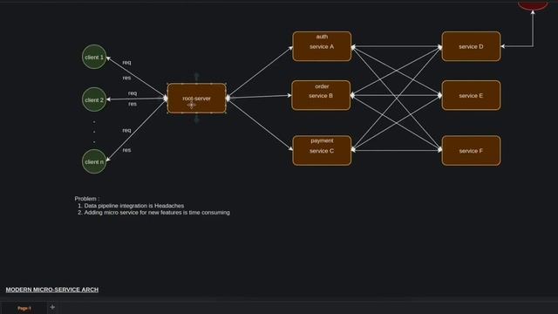Click the 'req' label beside client 2

point(133,93)
